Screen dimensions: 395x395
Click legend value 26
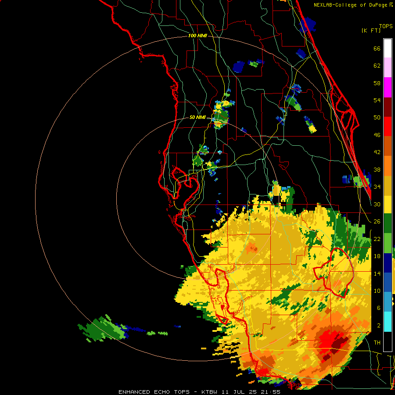[377, 222]
